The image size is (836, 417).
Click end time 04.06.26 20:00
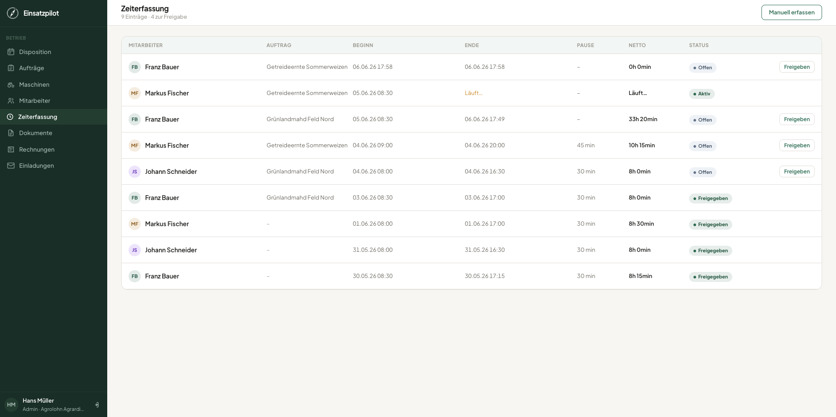pos(485,146)
